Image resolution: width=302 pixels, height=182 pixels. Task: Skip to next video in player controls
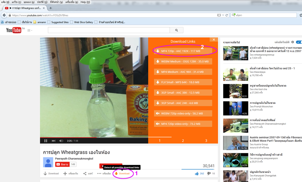pos(54,141)
